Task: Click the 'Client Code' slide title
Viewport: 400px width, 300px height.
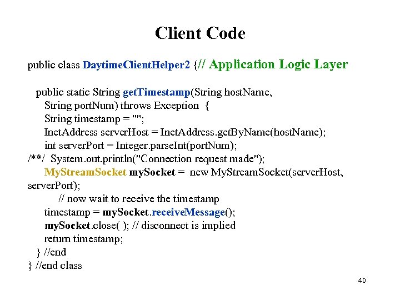Action: pyautogui.click(x=200, y=33)
